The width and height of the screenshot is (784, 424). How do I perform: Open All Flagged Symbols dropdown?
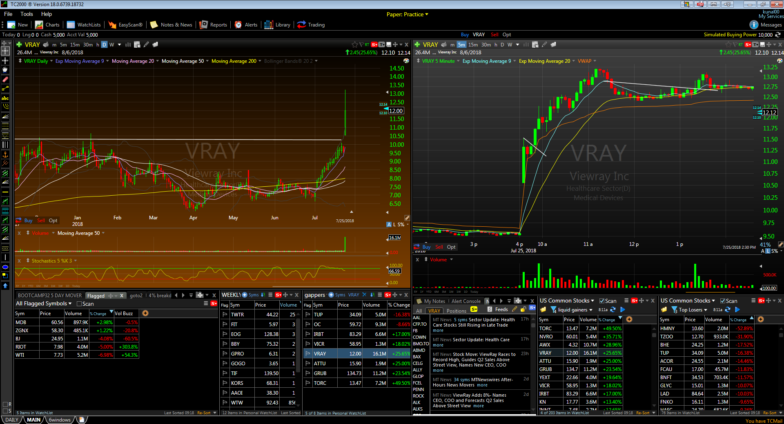pos(70,304)
